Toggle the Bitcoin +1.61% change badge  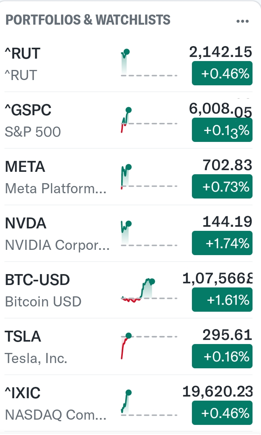tap(222, 300)
